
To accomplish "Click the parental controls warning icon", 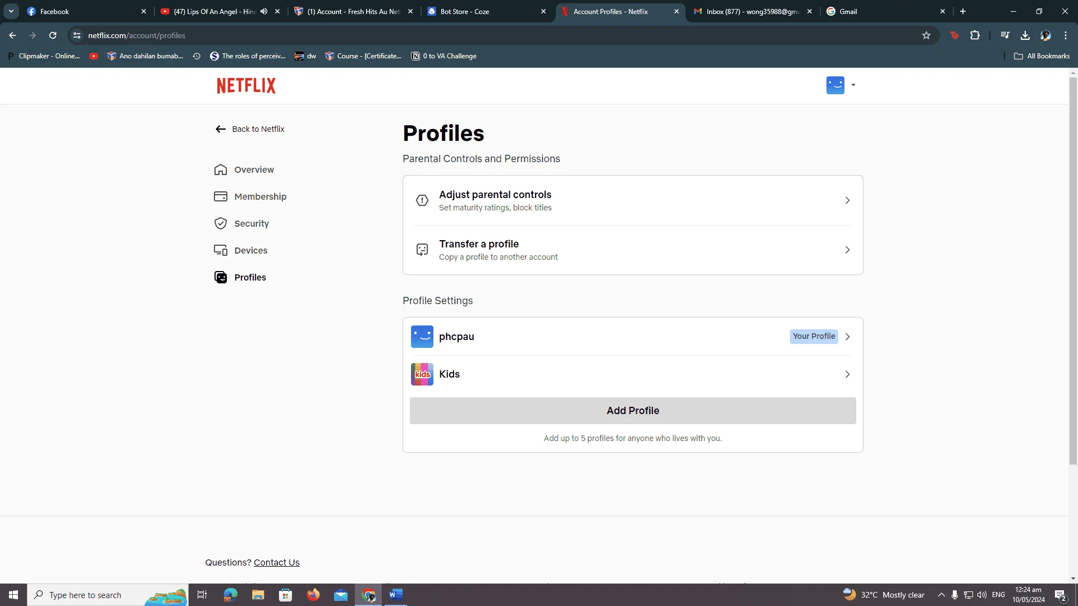I will click(422, 200).
